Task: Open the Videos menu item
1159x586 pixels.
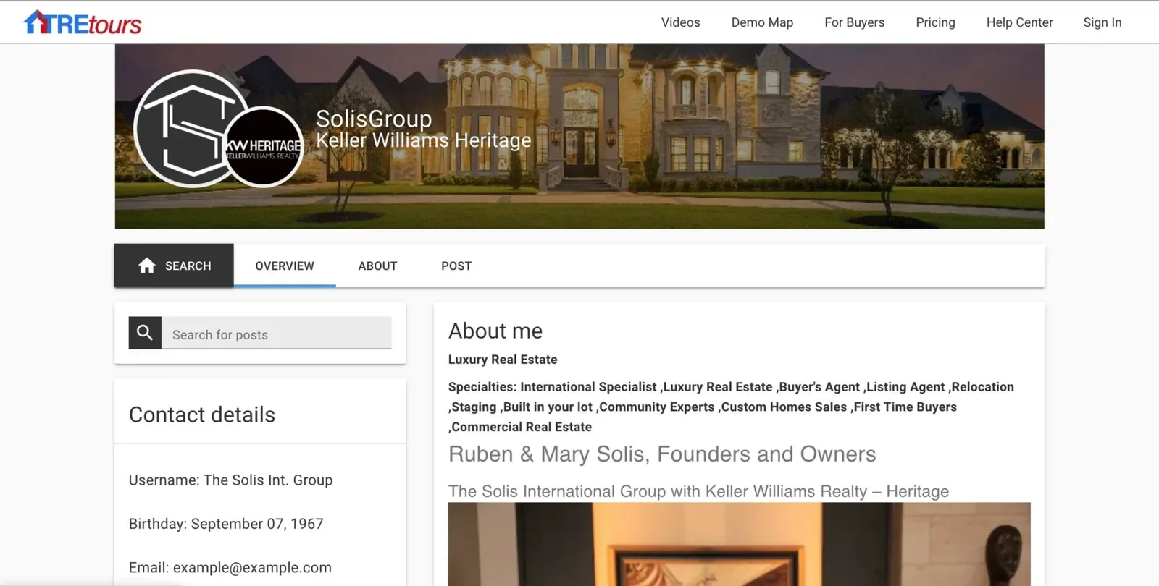Action: [681, 22]
